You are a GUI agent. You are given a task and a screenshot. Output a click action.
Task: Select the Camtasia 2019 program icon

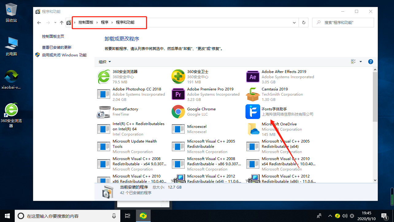click(x=253, y=94)
